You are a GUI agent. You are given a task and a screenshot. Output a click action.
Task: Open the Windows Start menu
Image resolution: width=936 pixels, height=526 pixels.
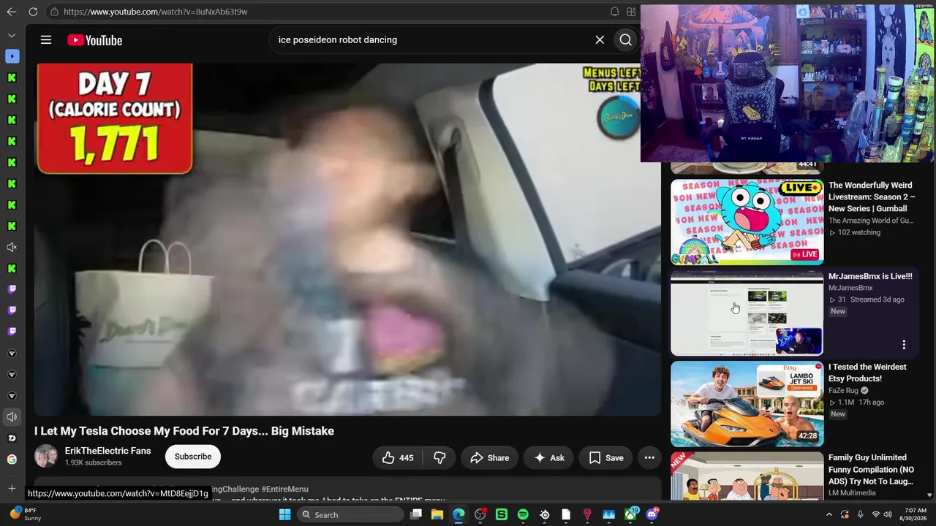(x=284, y=515)
